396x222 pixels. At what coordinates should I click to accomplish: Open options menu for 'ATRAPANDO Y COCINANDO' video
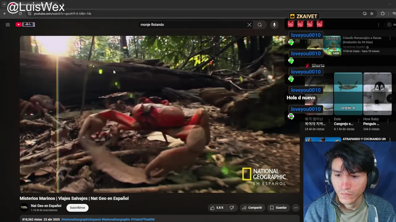point(390,140)
